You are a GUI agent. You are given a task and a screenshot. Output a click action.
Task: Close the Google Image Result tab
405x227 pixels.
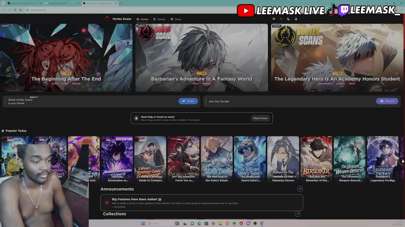coord(78,3)
